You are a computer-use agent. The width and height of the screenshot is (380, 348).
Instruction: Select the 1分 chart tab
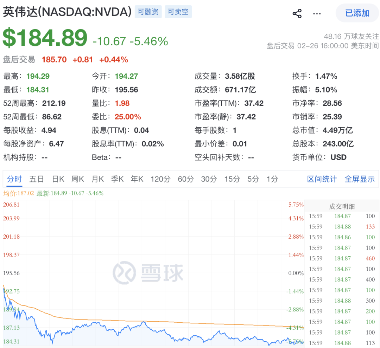(272, 179)
